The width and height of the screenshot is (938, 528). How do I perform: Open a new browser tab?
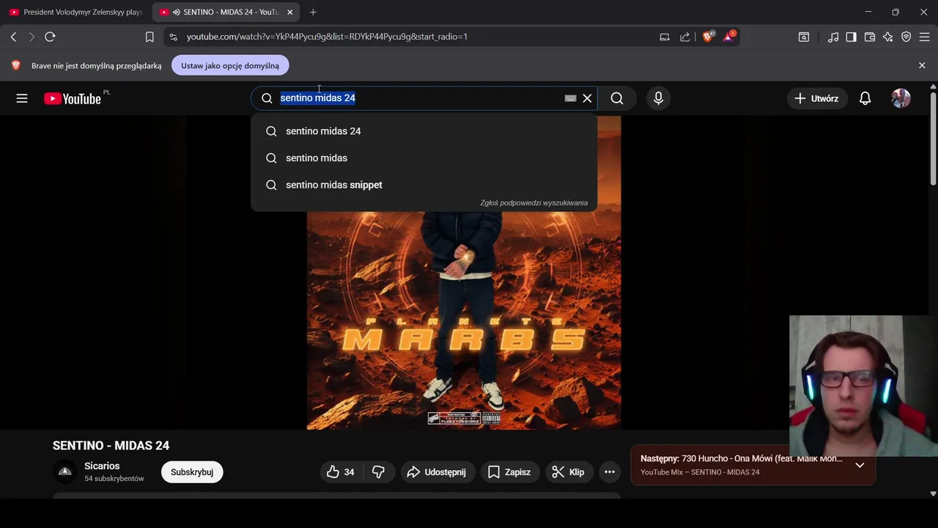click(313, 12)
